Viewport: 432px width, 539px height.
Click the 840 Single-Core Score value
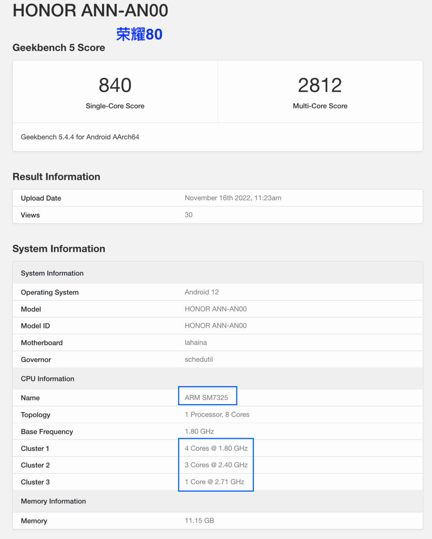click(x=115, y=85)
